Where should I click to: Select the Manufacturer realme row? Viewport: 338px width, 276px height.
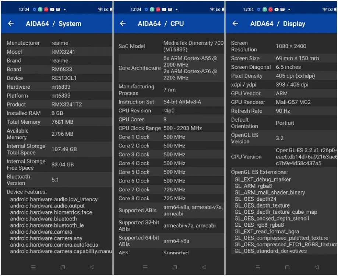point(59,43)
